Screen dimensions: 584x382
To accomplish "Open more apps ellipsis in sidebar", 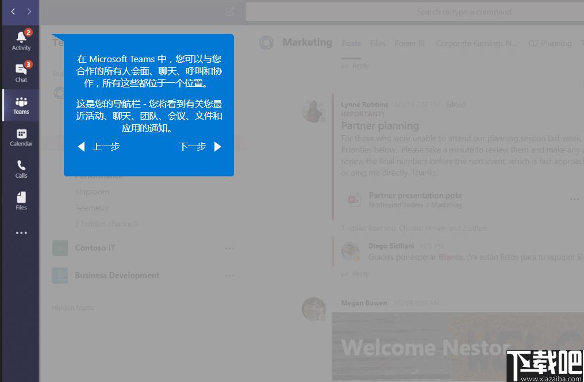I will (x=21, y=233).
